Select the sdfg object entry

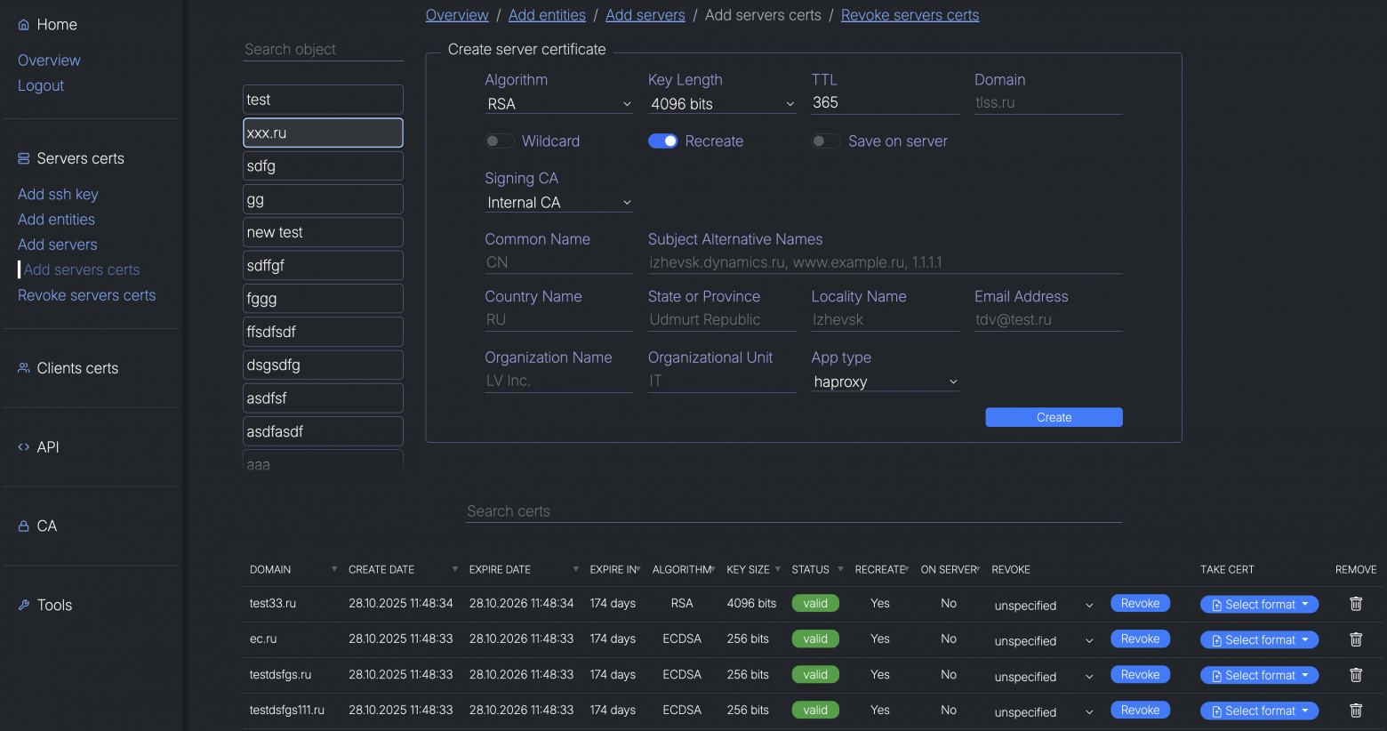[x=323, y=165]
